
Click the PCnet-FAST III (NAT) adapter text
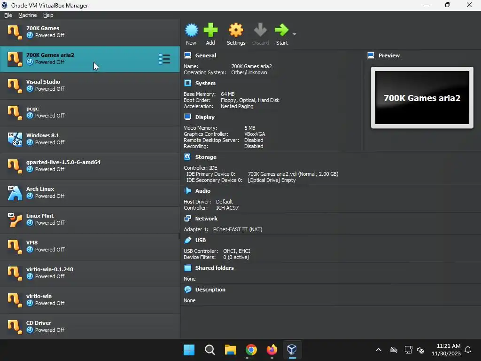[x=238, y=229]
